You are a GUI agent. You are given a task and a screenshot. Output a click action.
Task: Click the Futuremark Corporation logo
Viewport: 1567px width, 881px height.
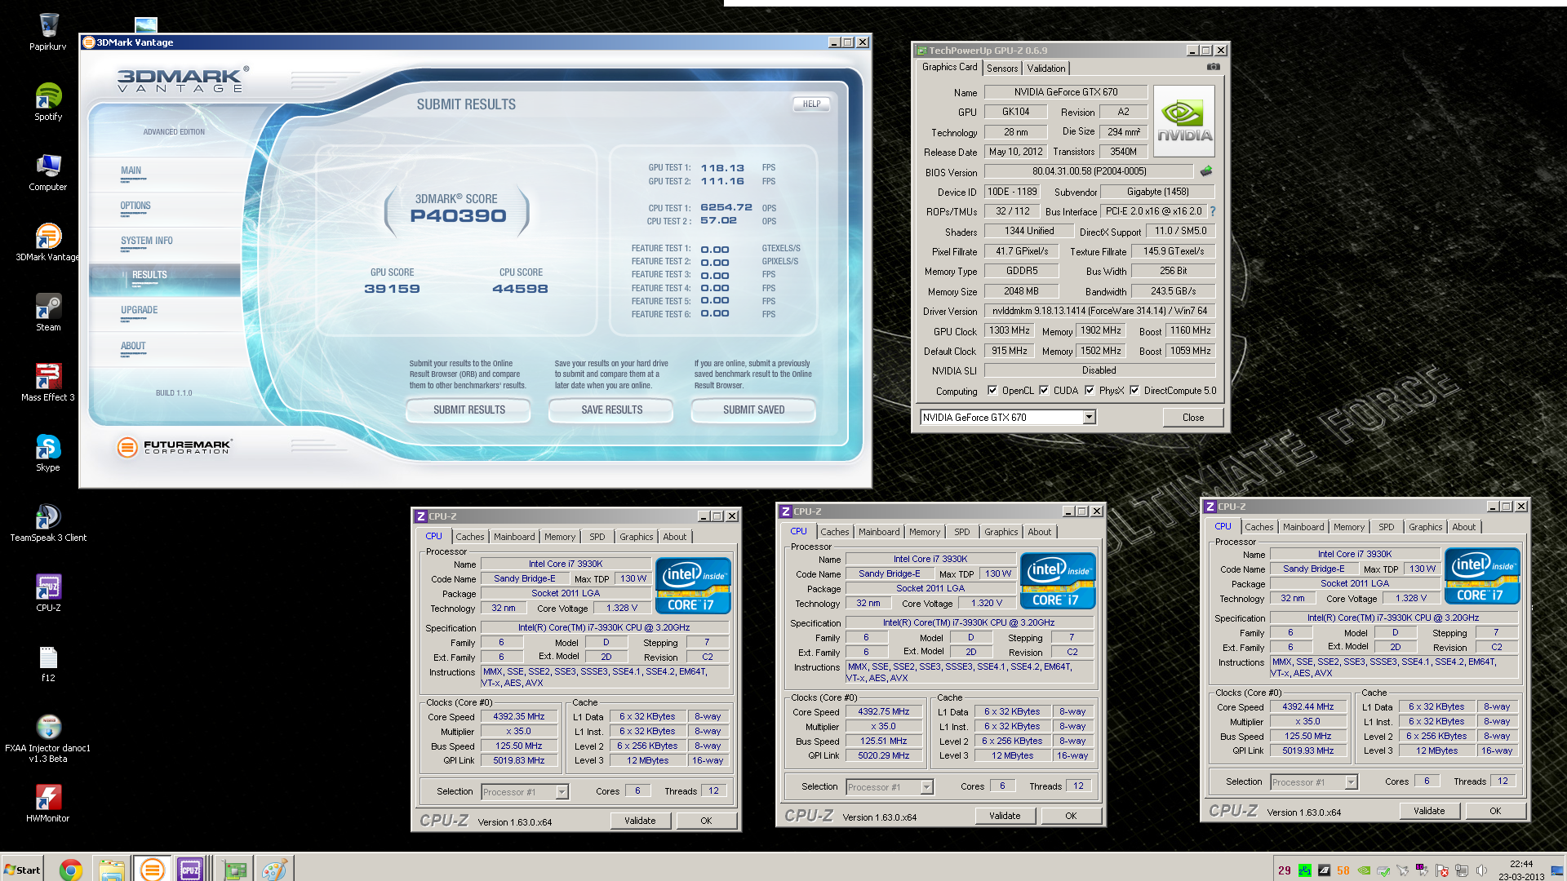(175, 447)
